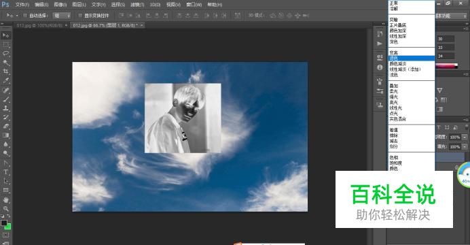Select the Dodge tool
The height and width of the screenshot is (245, 470).
(x=5, y=153)
